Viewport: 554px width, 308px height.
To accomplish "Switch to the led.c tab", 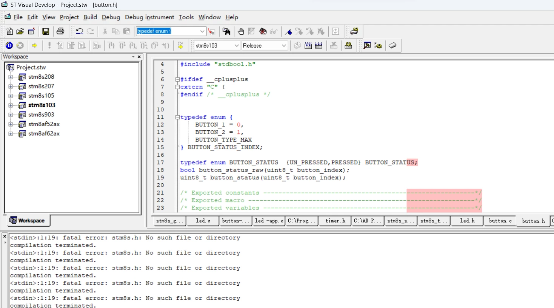I will pyautogui.click(x=203, y=221).
